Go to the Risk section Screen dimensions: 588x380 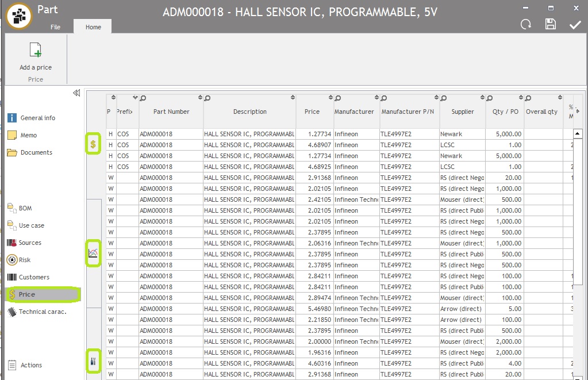(x=24, y=260)
